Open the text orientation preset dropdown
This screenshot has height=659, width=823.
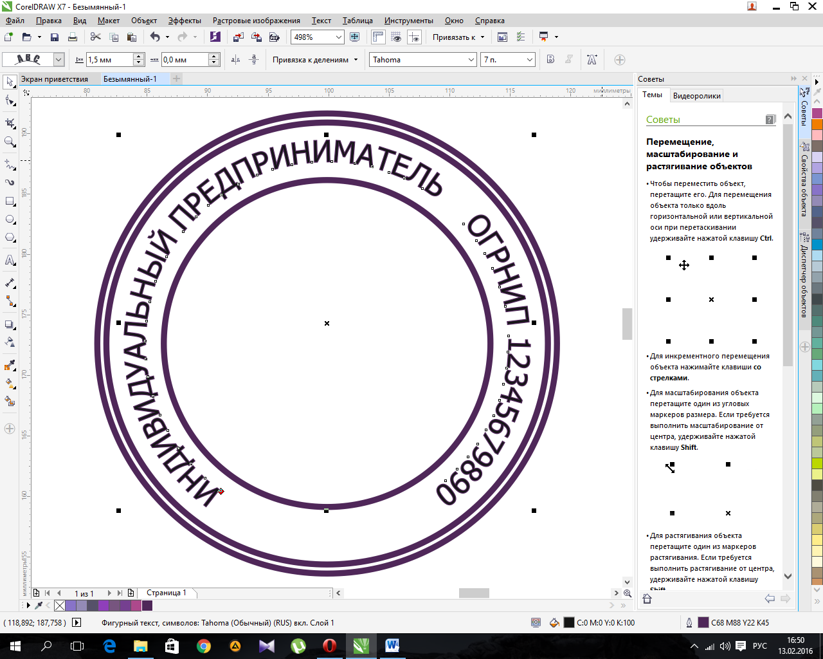coord(59,60)
